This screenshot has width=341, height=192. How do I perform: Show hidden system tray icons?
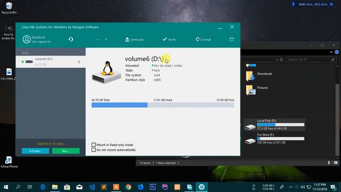pos(291,187)
